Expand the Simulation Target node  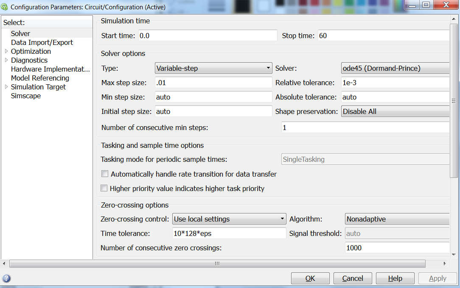pos(7,87)
